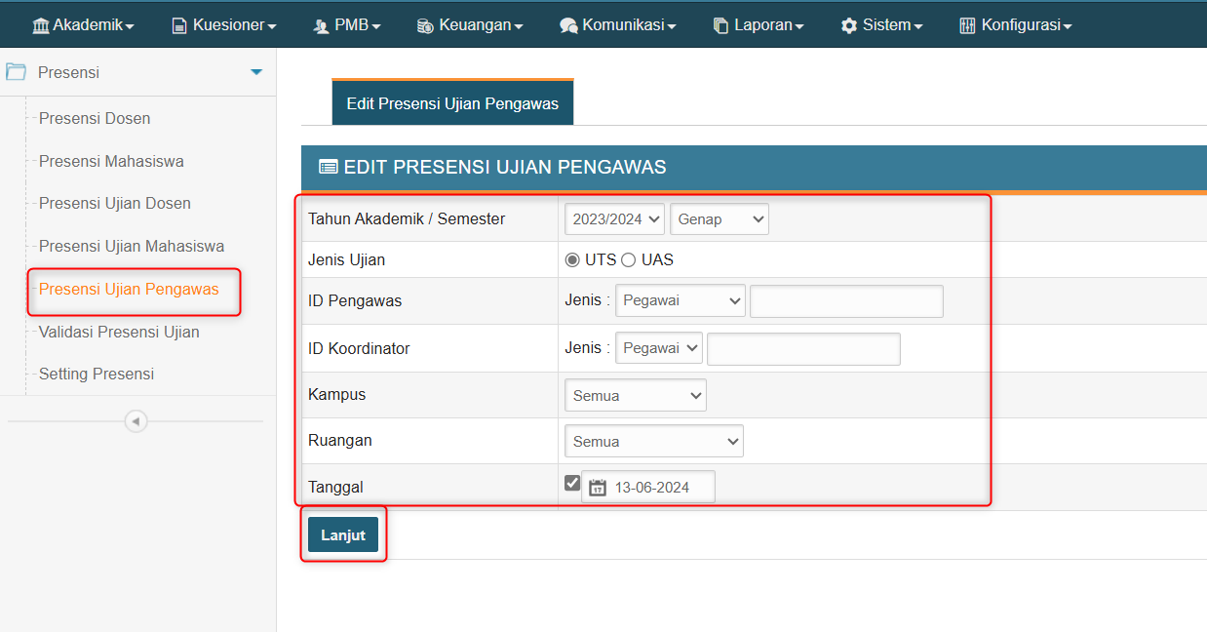This screenshot has height=632, width=1207.
Task: Select the UTS radio button
Action: [573, 260]
